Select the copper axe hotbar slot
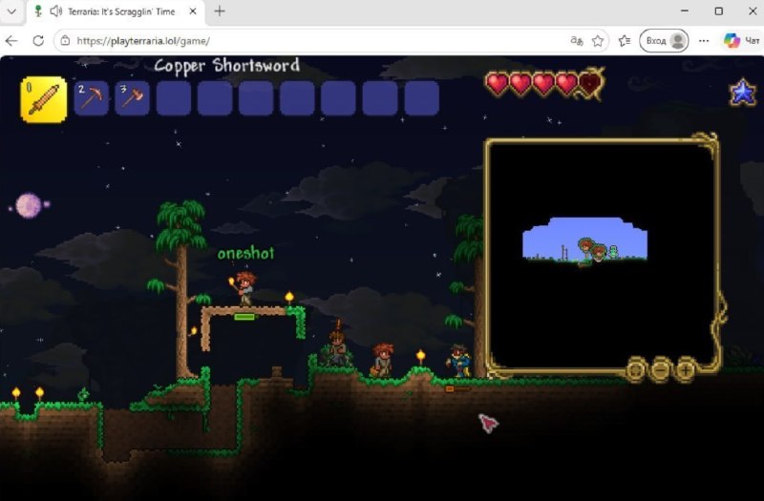 tap(132, 98)
